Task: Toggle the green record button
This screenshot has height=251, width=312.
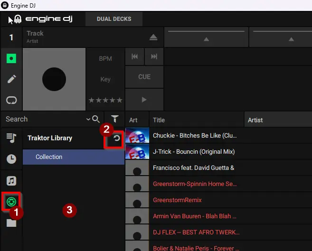Action: tap(11, 58)
